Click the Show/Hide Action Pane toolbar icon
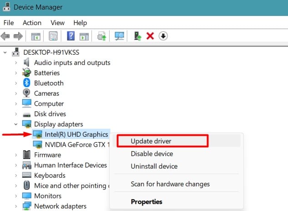This screenshot has height=211, width=288. click(x=84, y=36)
